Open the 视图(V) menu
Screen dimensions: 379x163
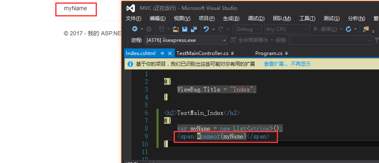point(182,18)
